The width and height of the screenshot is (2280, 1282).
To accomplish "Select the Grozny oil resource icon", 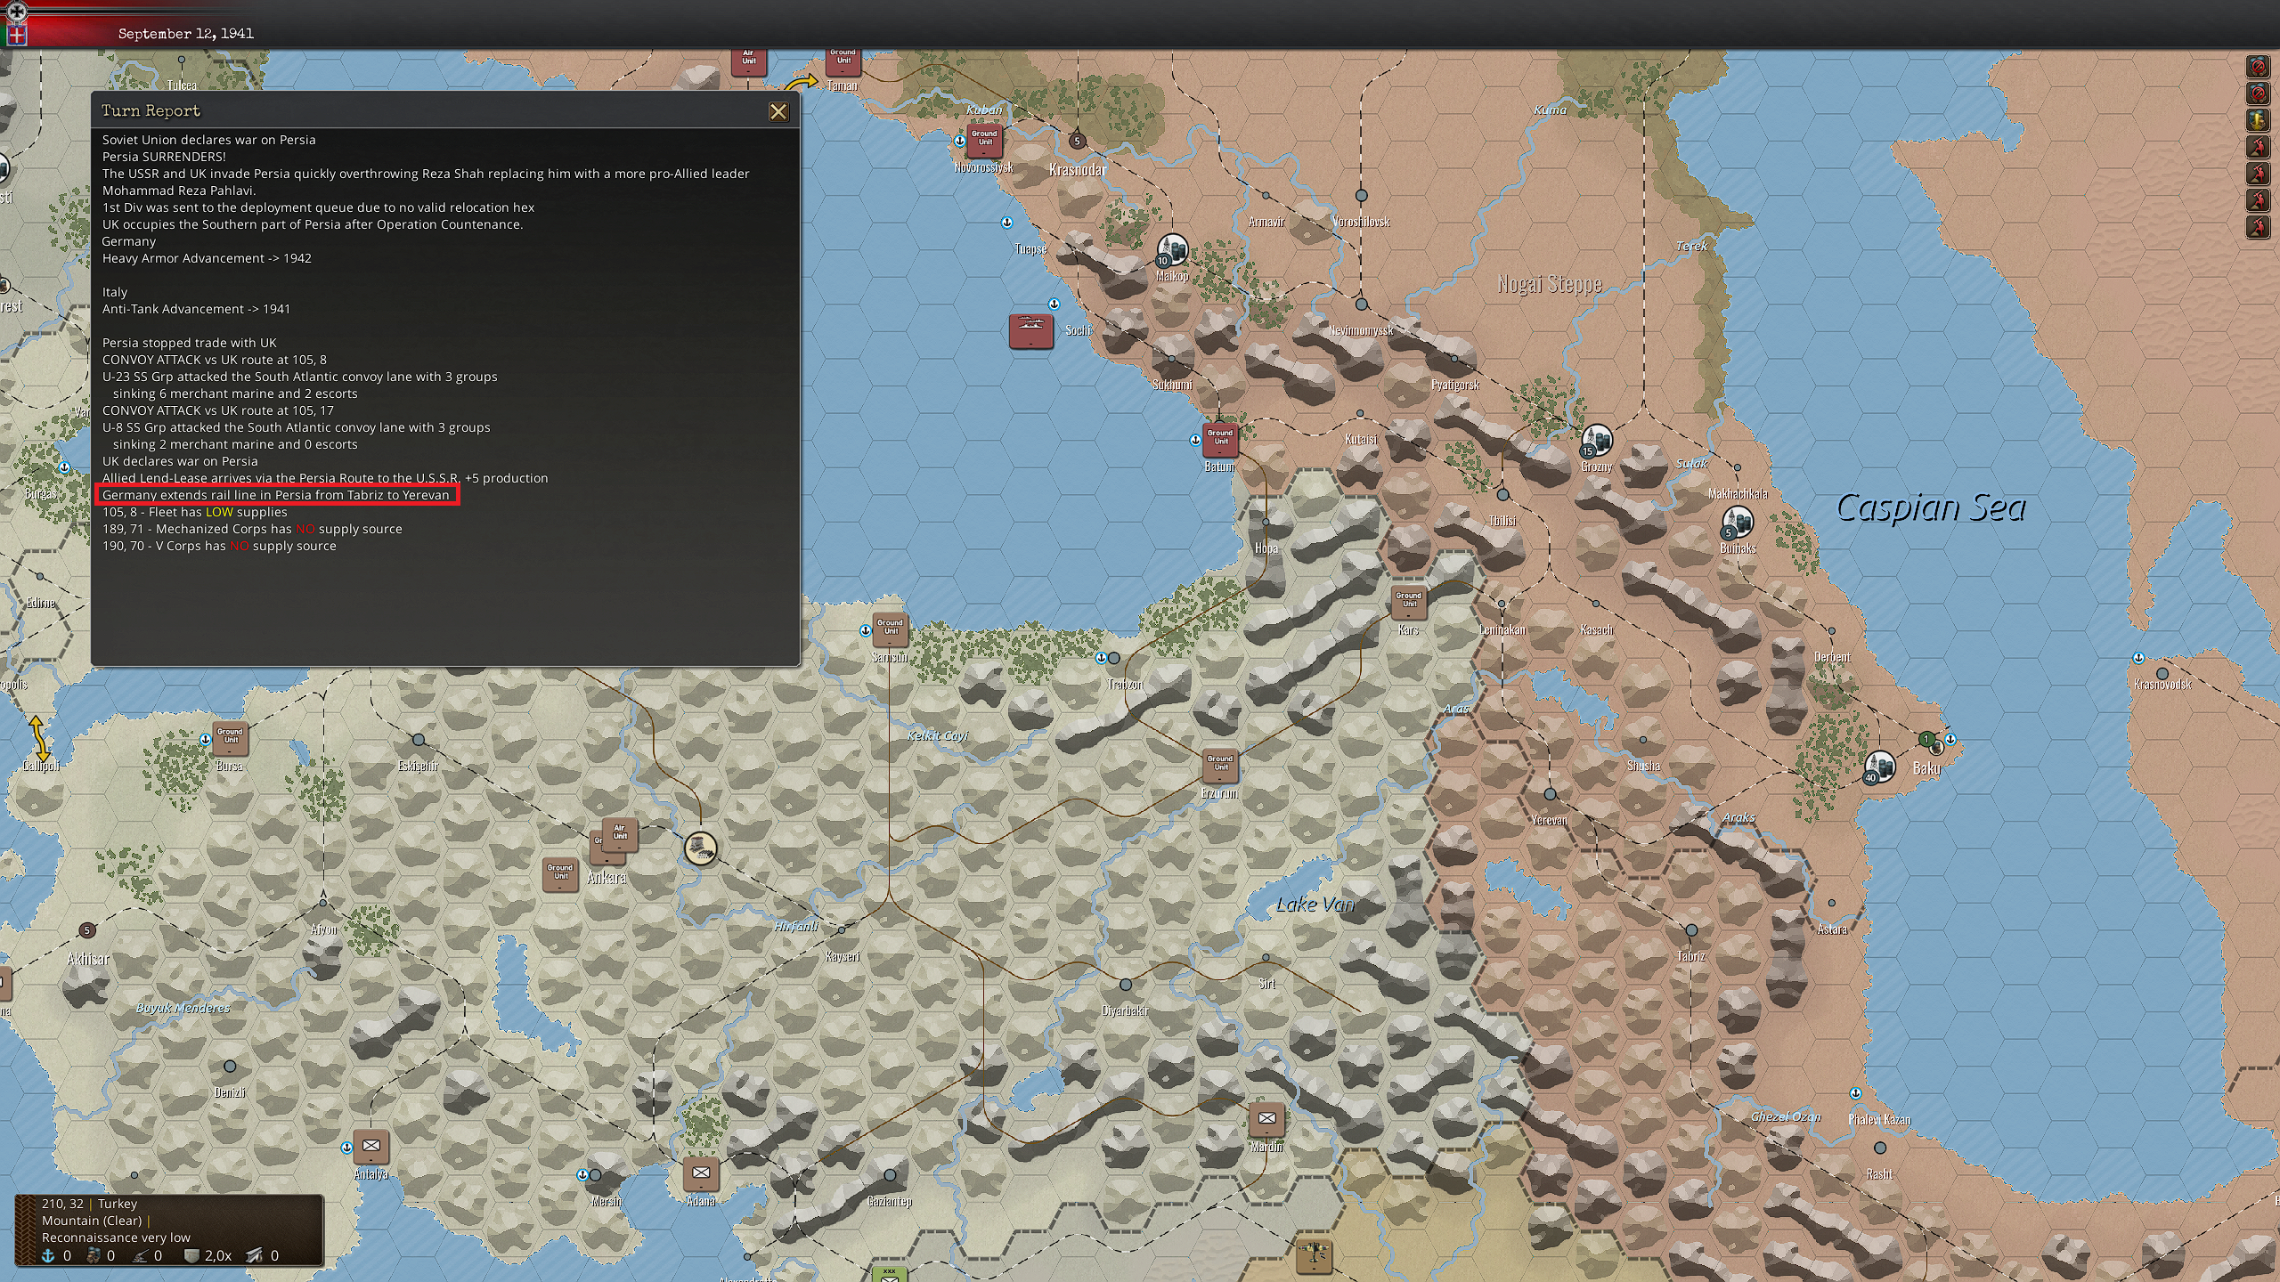I will point(1597,440).
